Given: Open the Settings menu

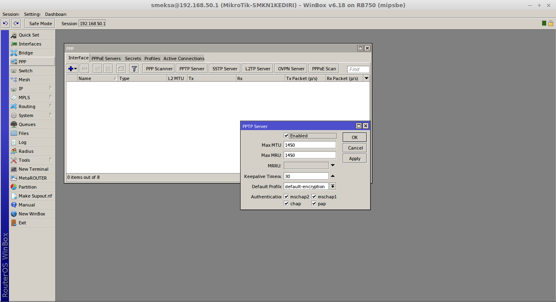Looking at the screenshot, I should pyautogui.click(x=32, y=14).
